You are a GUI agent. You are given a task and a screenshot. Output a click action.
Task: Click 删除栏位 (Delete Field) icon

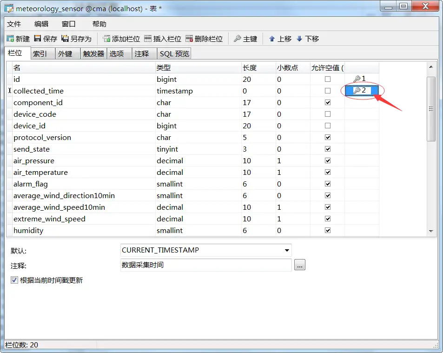click(x=190, y=39)
